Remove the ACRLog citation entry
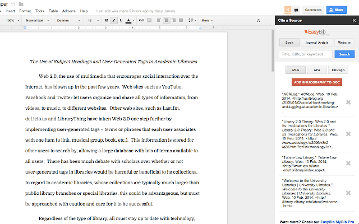 pyautogui.click(x=348, y=102)
